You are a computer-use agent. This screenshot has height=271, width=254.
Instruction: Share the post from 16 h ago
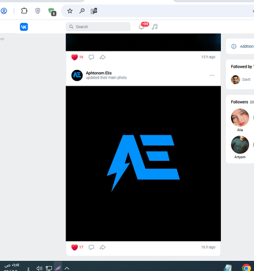coord(102,247)
